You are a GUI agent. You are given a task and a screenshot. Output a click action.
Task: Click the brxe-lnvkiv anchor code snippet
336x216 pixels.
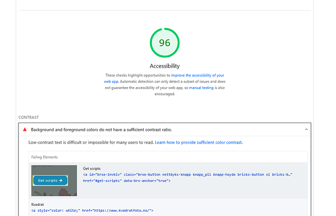pyautogui.click(x=187, y=174)
